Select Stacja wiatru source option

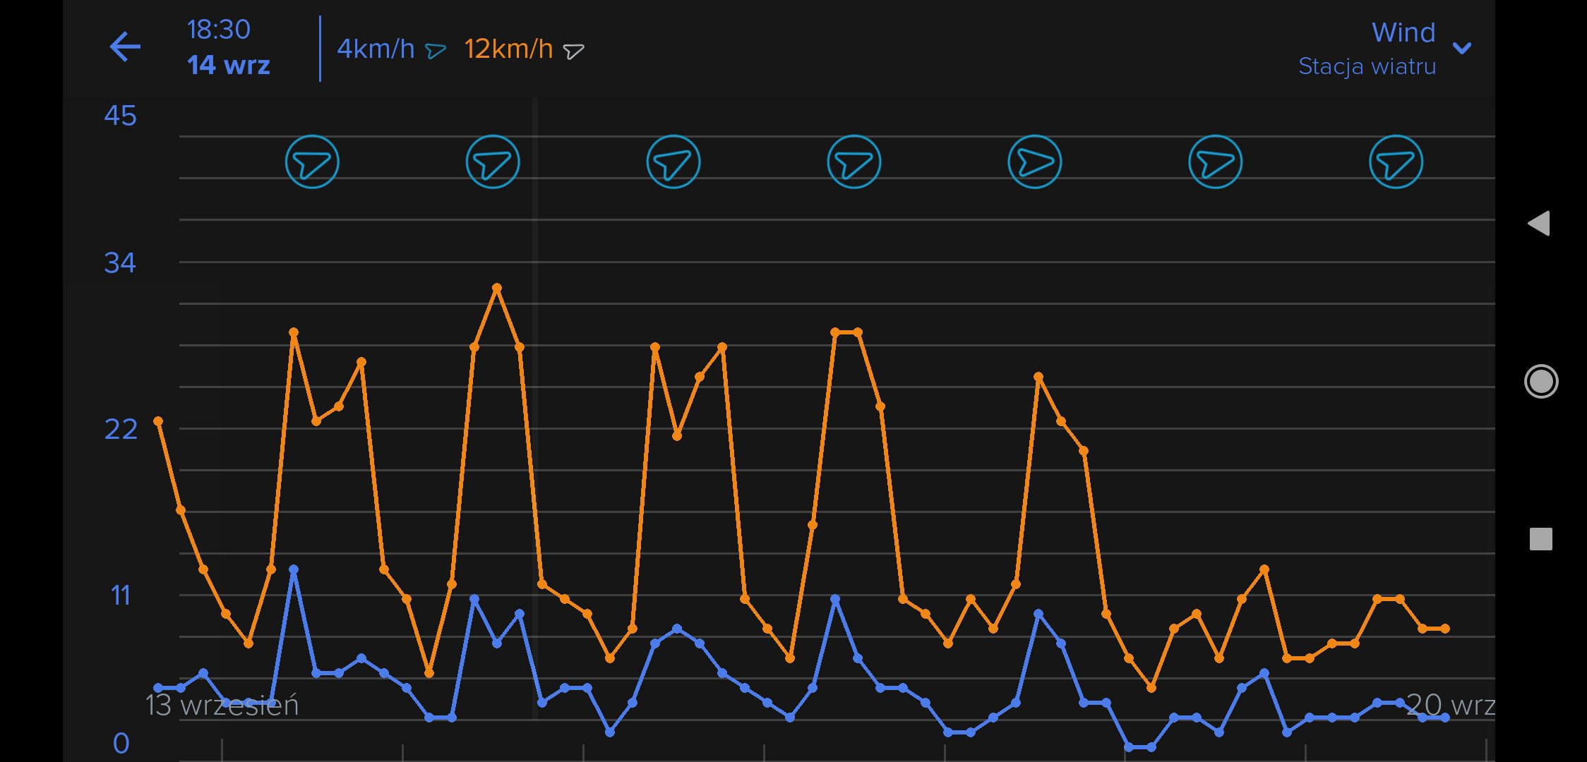[x=1367, y=66]
